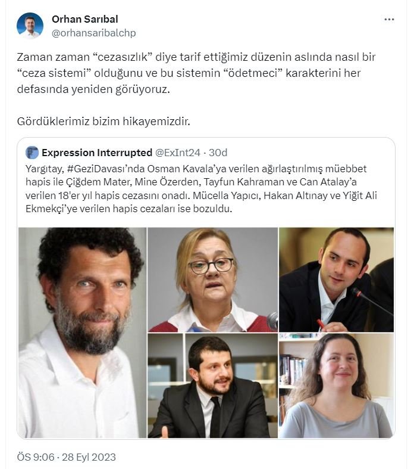The height and width of the screenshot is (469, 414).
Task: Open the photo of the man with the microphone
Action: click(x=337, y=279)
